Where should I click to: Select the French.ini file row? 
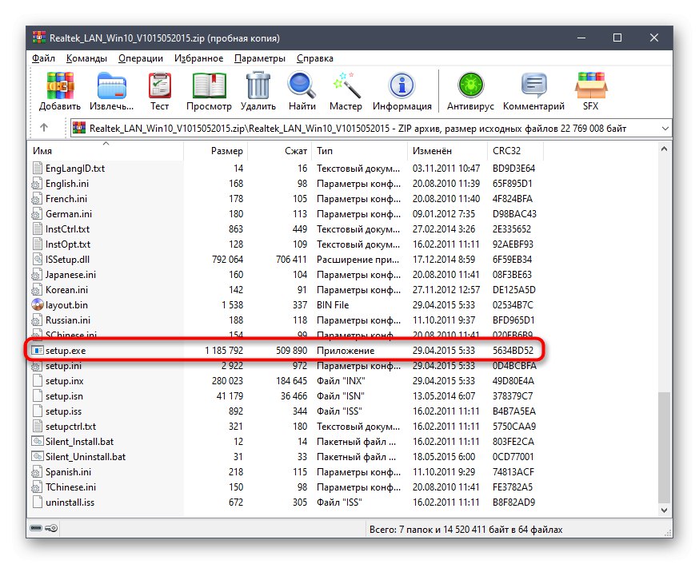coord(286,199)
